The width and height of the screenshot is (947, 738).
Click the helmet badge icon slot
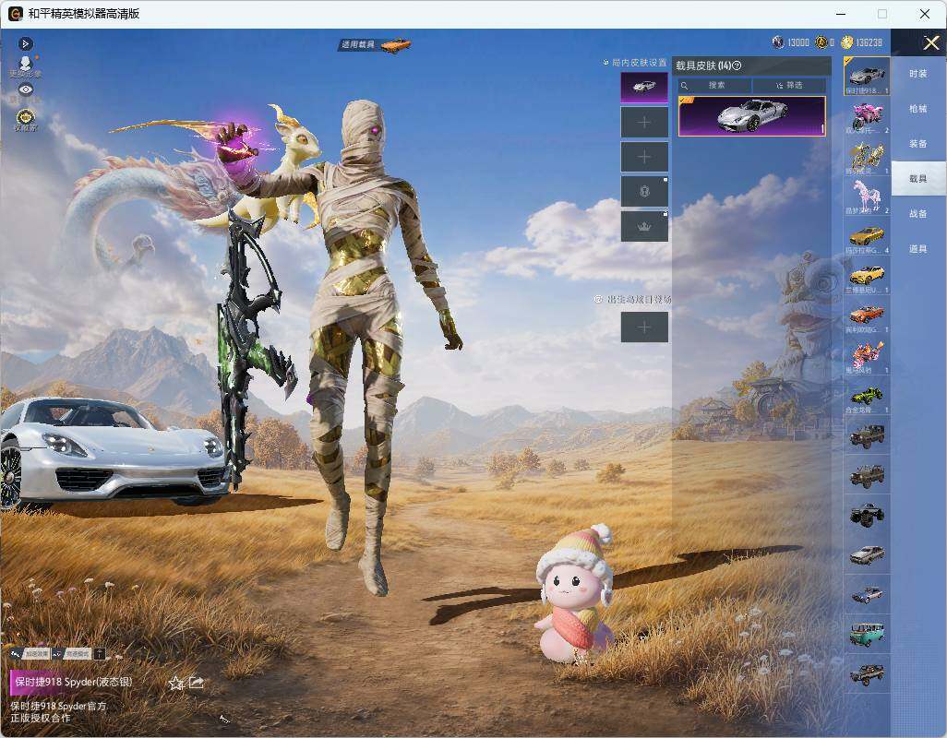[x=644, y=192]
